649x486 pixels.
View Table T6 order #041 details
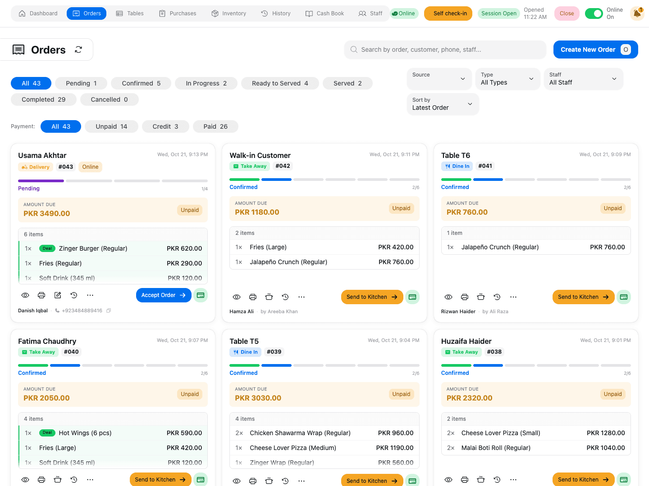448,297
